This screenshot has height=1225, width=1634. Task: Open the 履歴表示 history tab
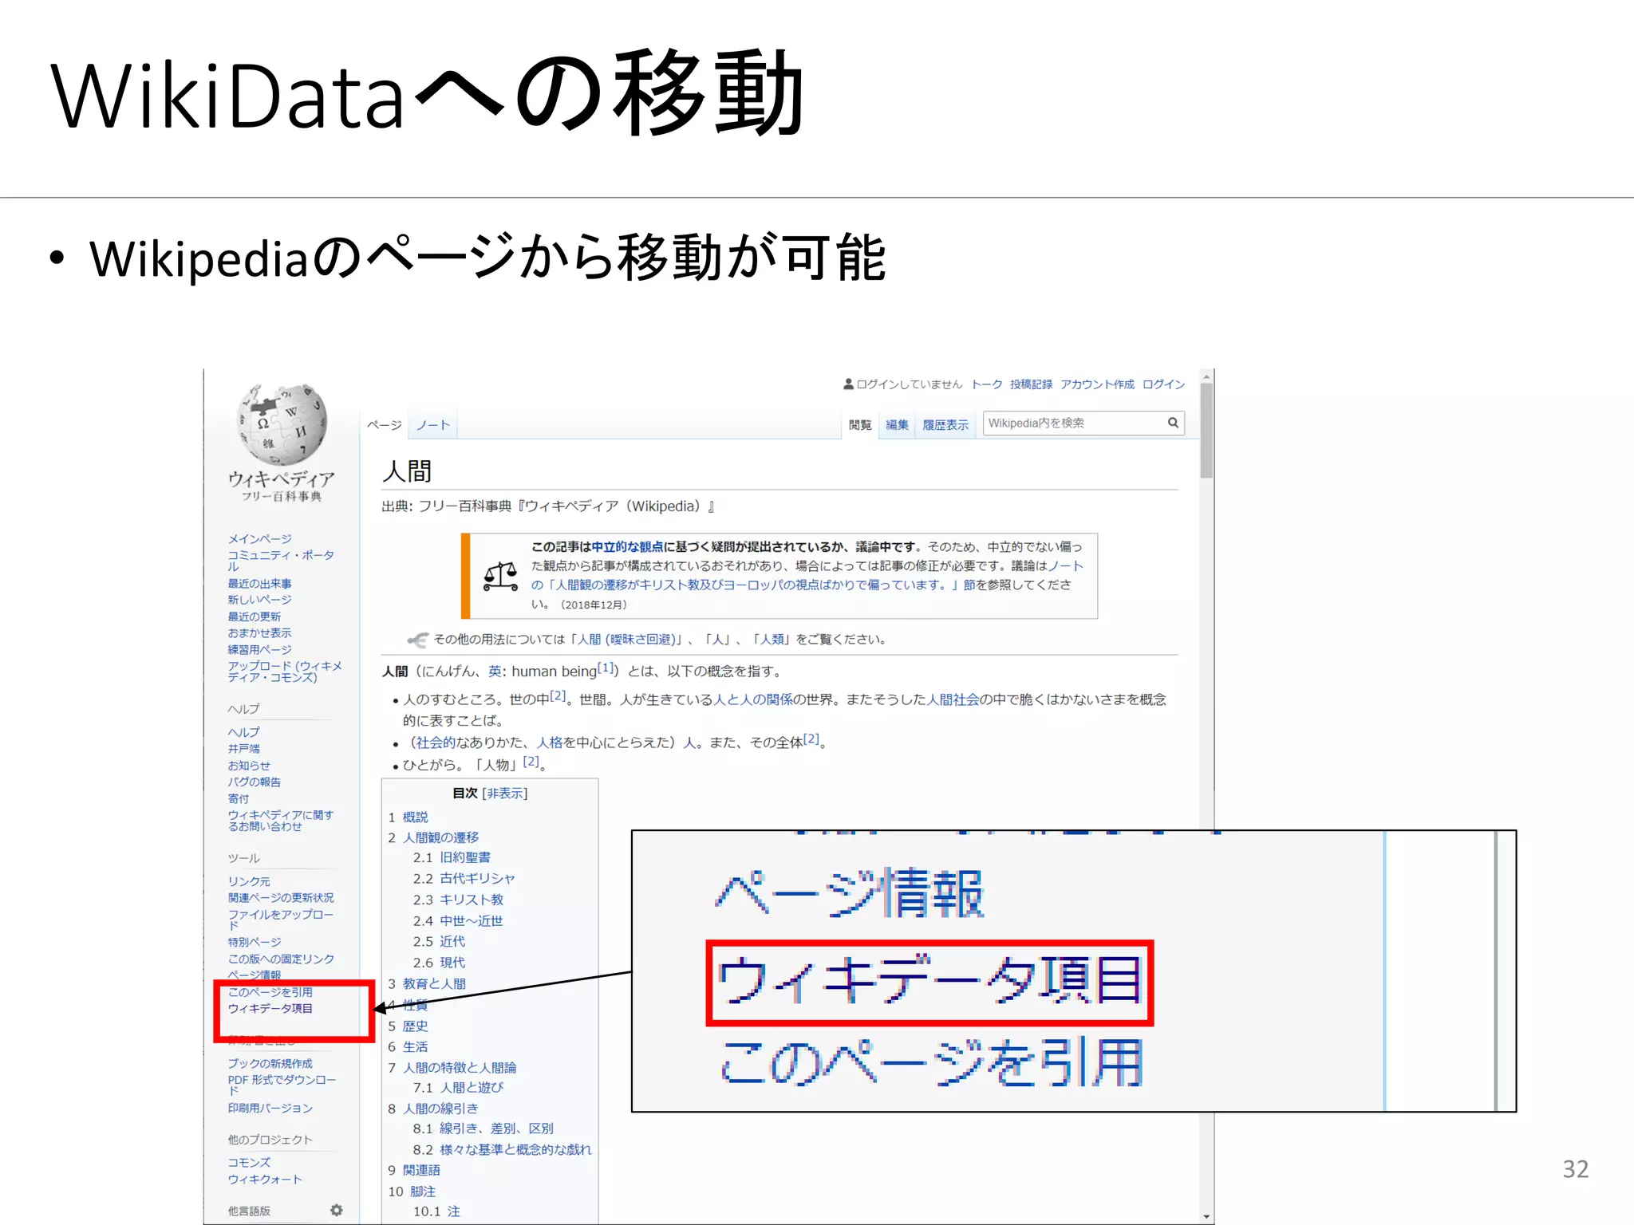pos(945,425)
